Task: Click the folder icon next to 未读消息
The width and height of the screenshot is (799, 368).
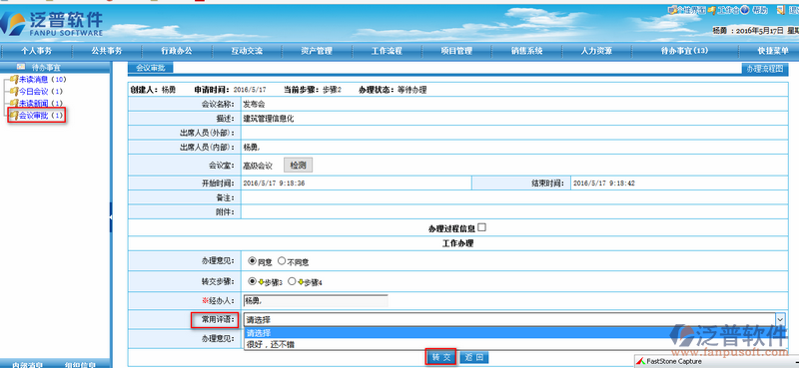Action: click(14, 80)
